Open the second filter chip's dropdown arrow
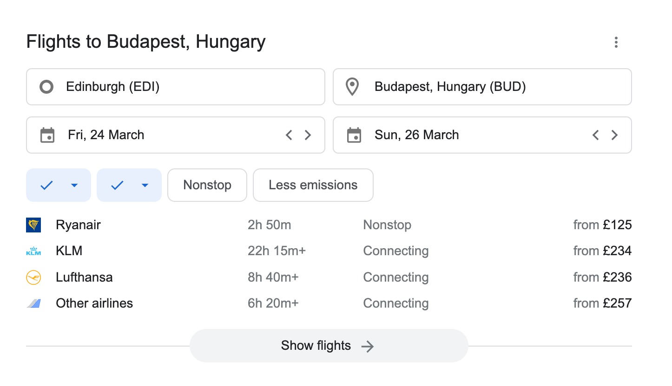 click(x=145, y=185)
